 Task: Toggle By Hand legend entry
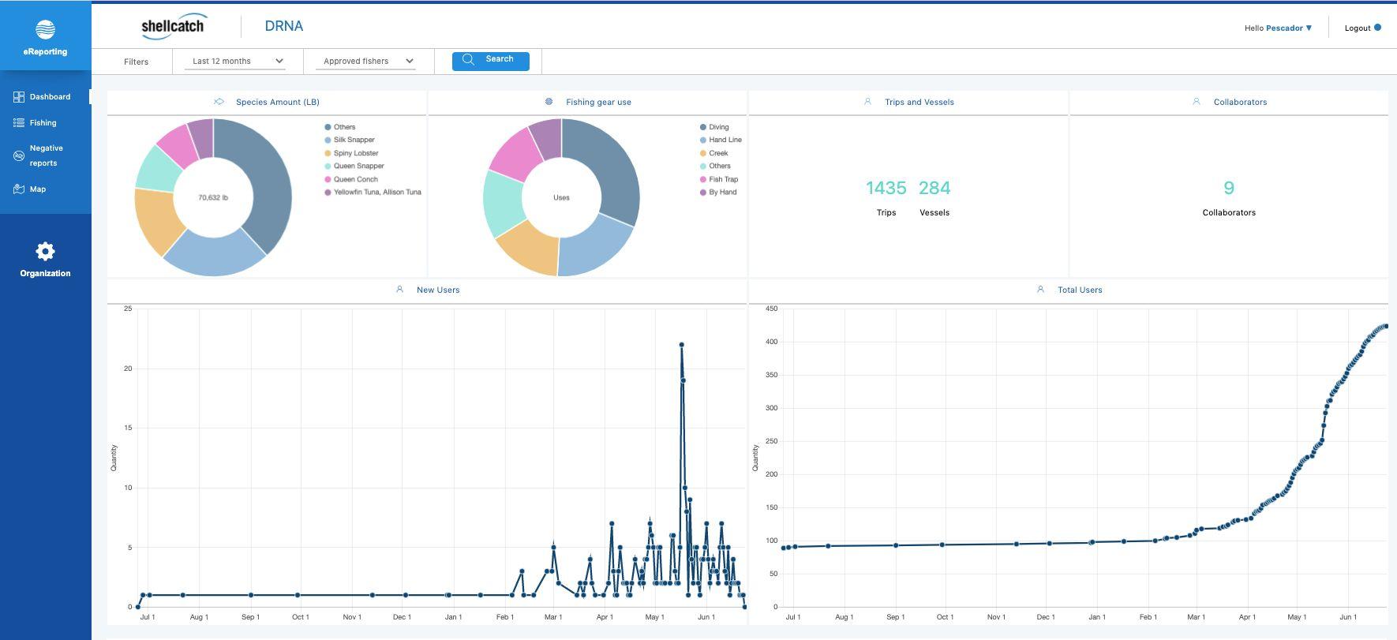pos(718,192)
